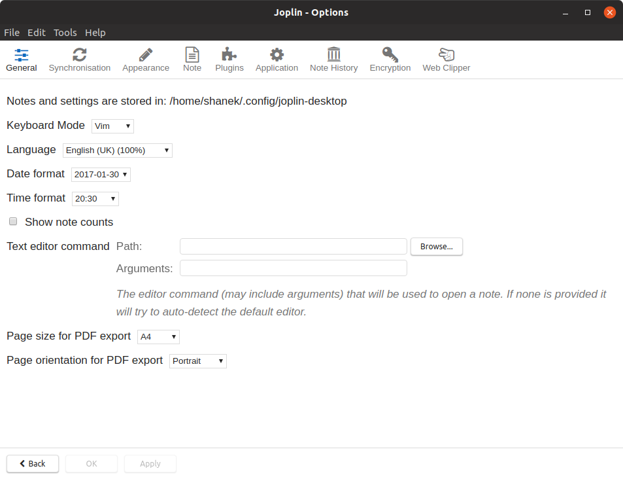Viewport: 623px width, 479px height.
Task: Click the Show note counts label
Action: [69, 222]
